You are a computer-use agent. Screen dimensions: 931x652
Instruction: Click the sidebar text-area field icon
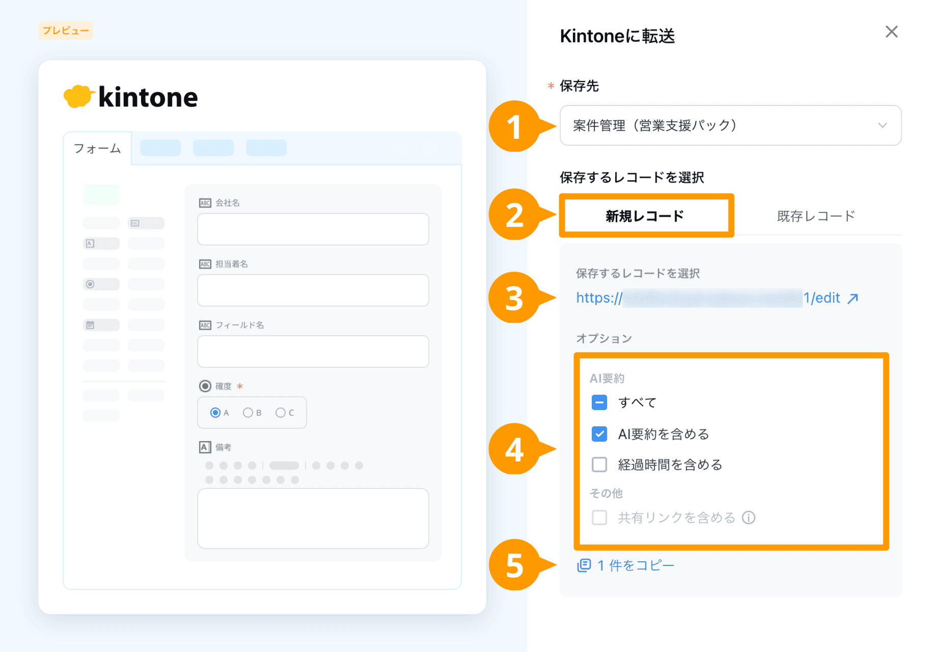click(x=90, y=243)
